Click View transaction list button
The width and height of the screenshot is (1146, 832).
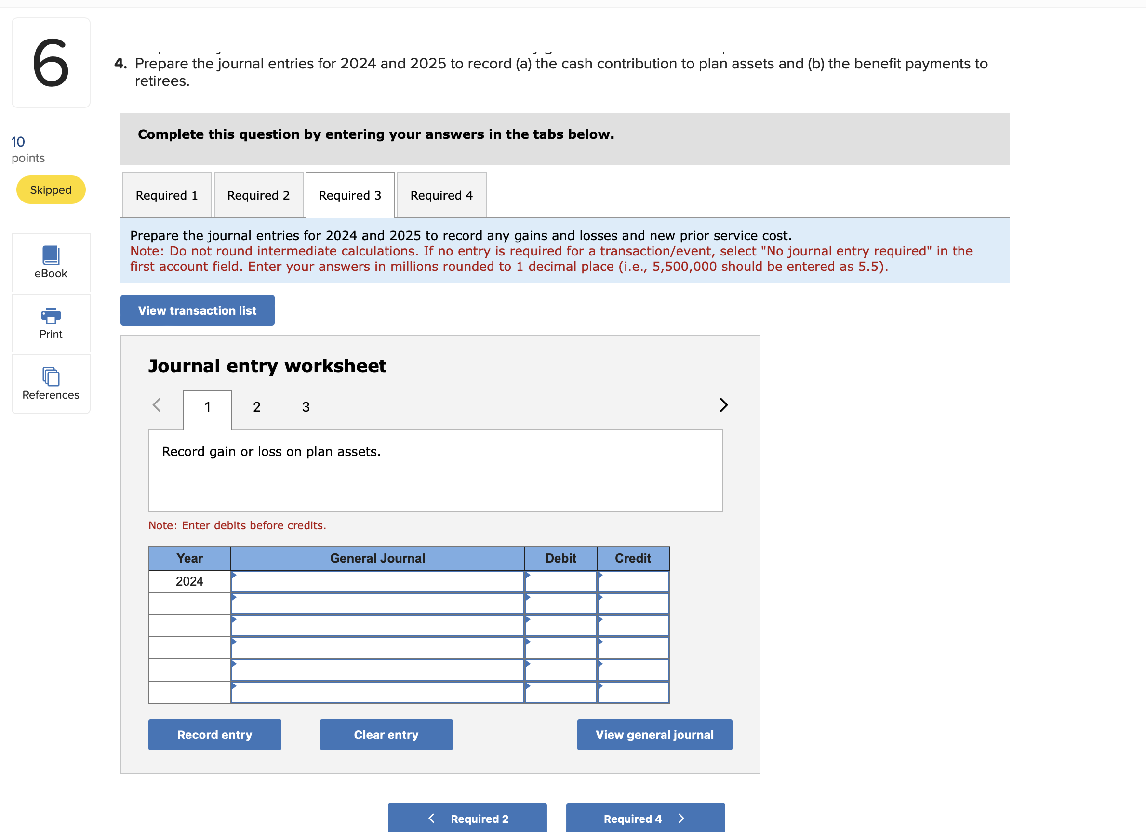pos(197,310)
